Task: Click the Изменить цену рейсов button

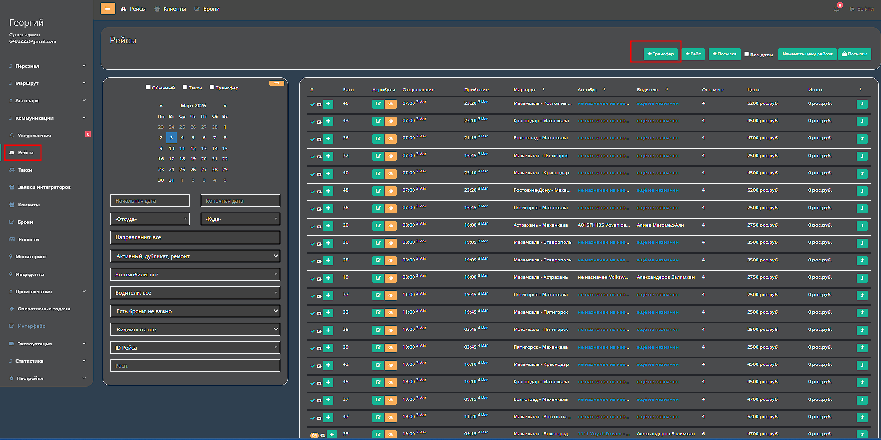Action: (x=807, y=54)
